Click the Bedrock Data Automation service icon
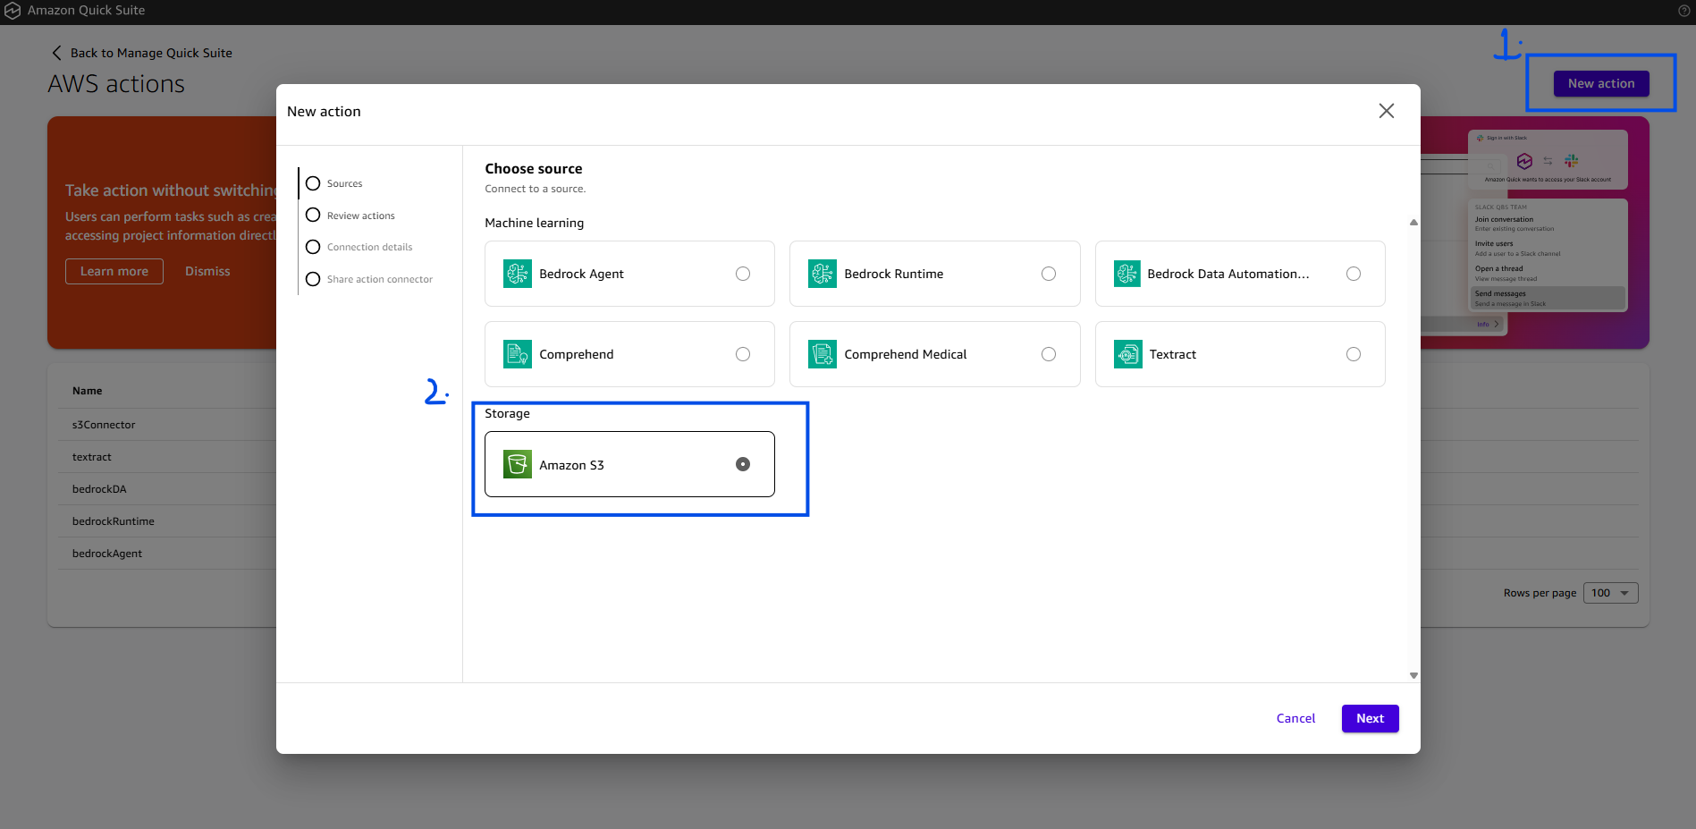 1127,274
